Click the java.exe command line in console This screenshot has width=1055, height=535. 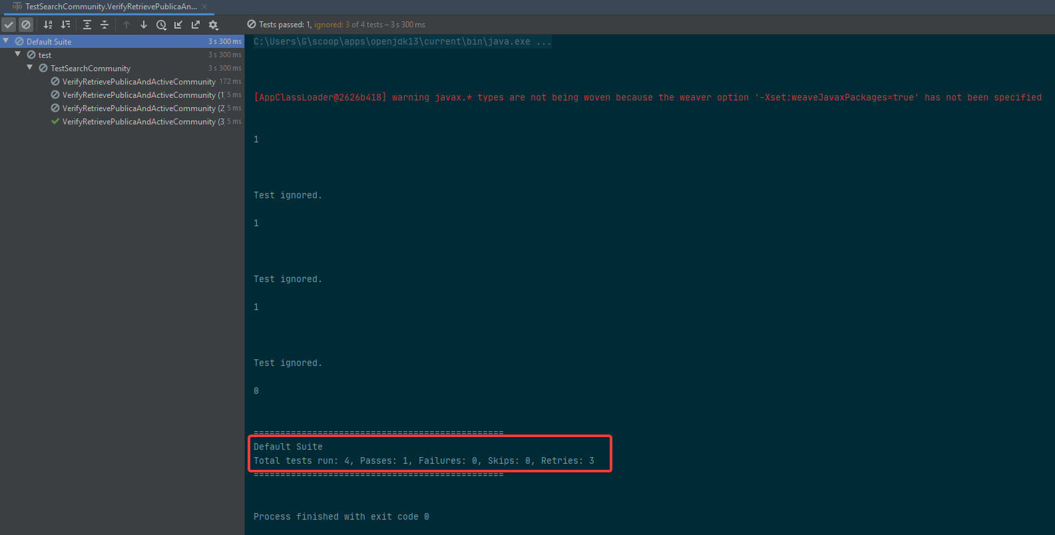coord(402,41)
